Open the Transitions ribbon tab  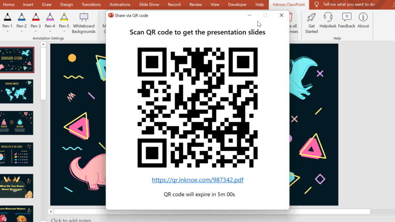91,5
